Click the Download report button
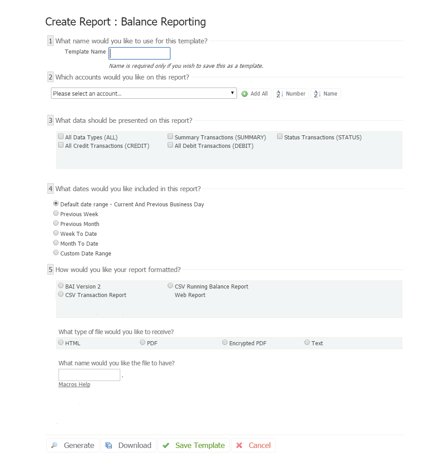447x456 pixels. click(129, 445)
